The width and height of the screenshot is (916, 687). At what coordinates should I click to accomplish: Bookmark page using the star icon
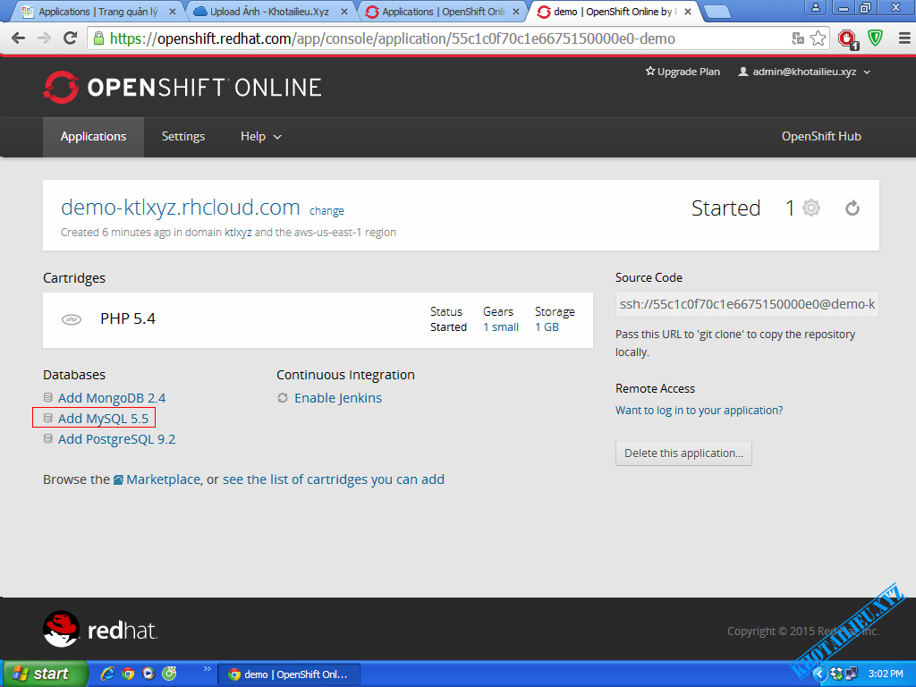[818, 38]
